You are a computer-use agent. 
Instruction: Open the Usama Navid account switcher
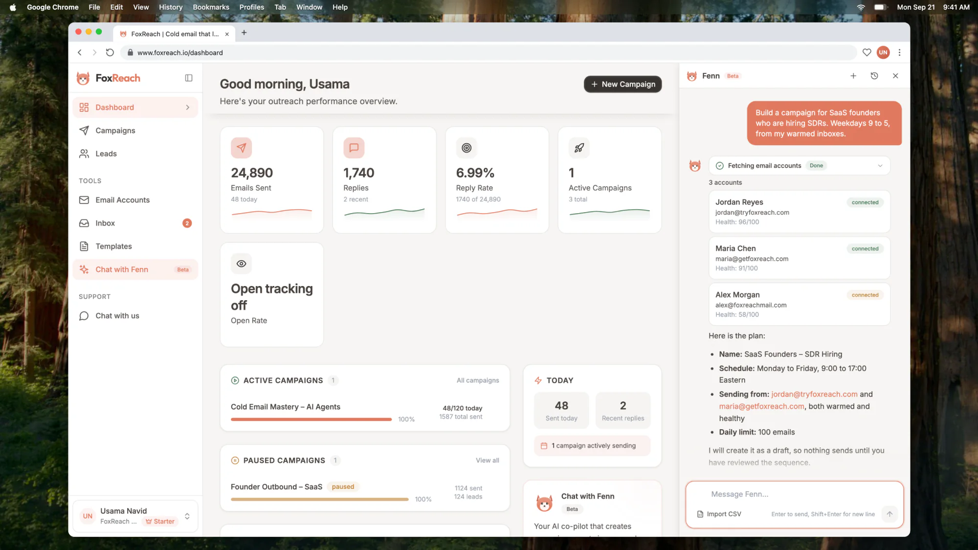(135, 516)
